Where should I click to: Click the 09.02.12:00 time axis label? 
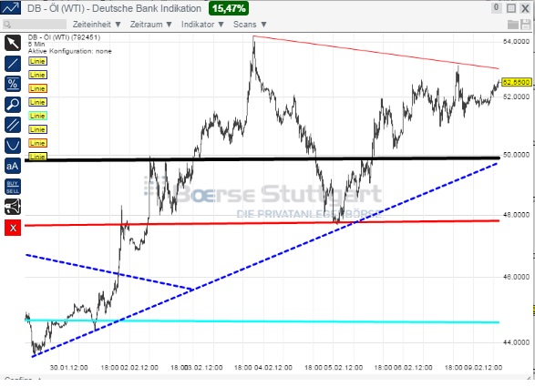coord(483,368)
